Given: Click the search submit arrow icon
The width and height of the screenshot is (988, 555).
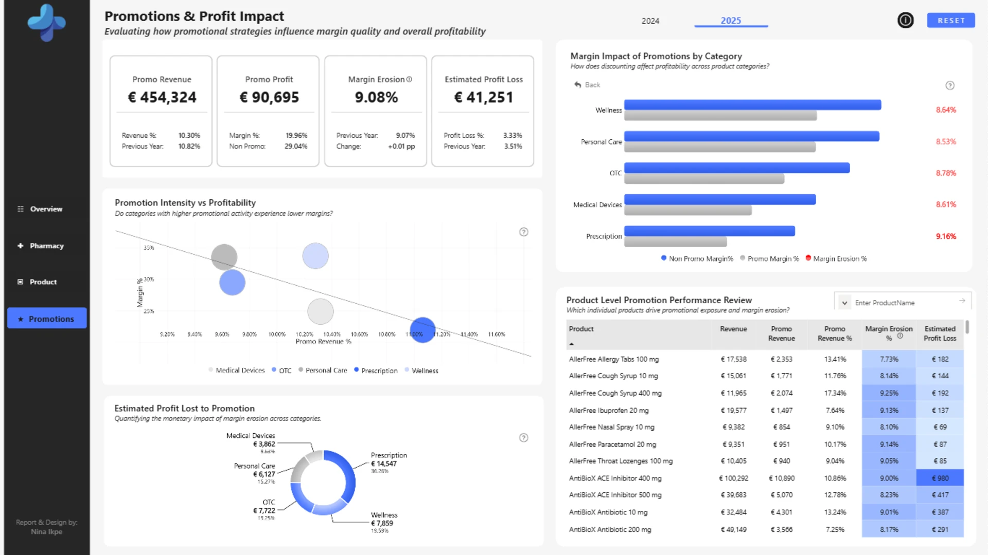Looking at the screenshot, I should (962, 301).
